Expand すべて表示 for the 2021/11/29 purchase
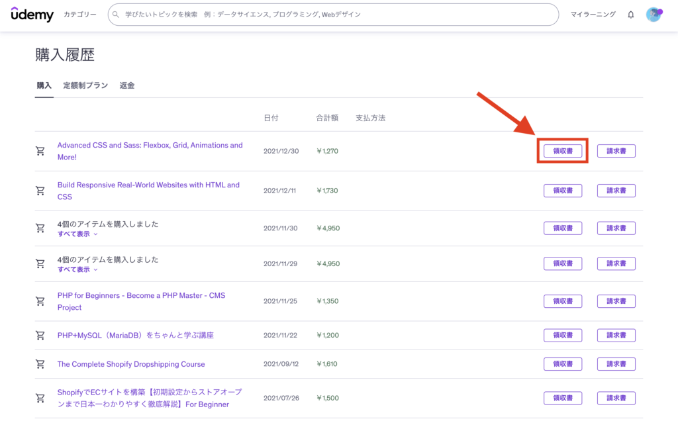The width and height of the screenshot is (678, 421). coord(77,269)
